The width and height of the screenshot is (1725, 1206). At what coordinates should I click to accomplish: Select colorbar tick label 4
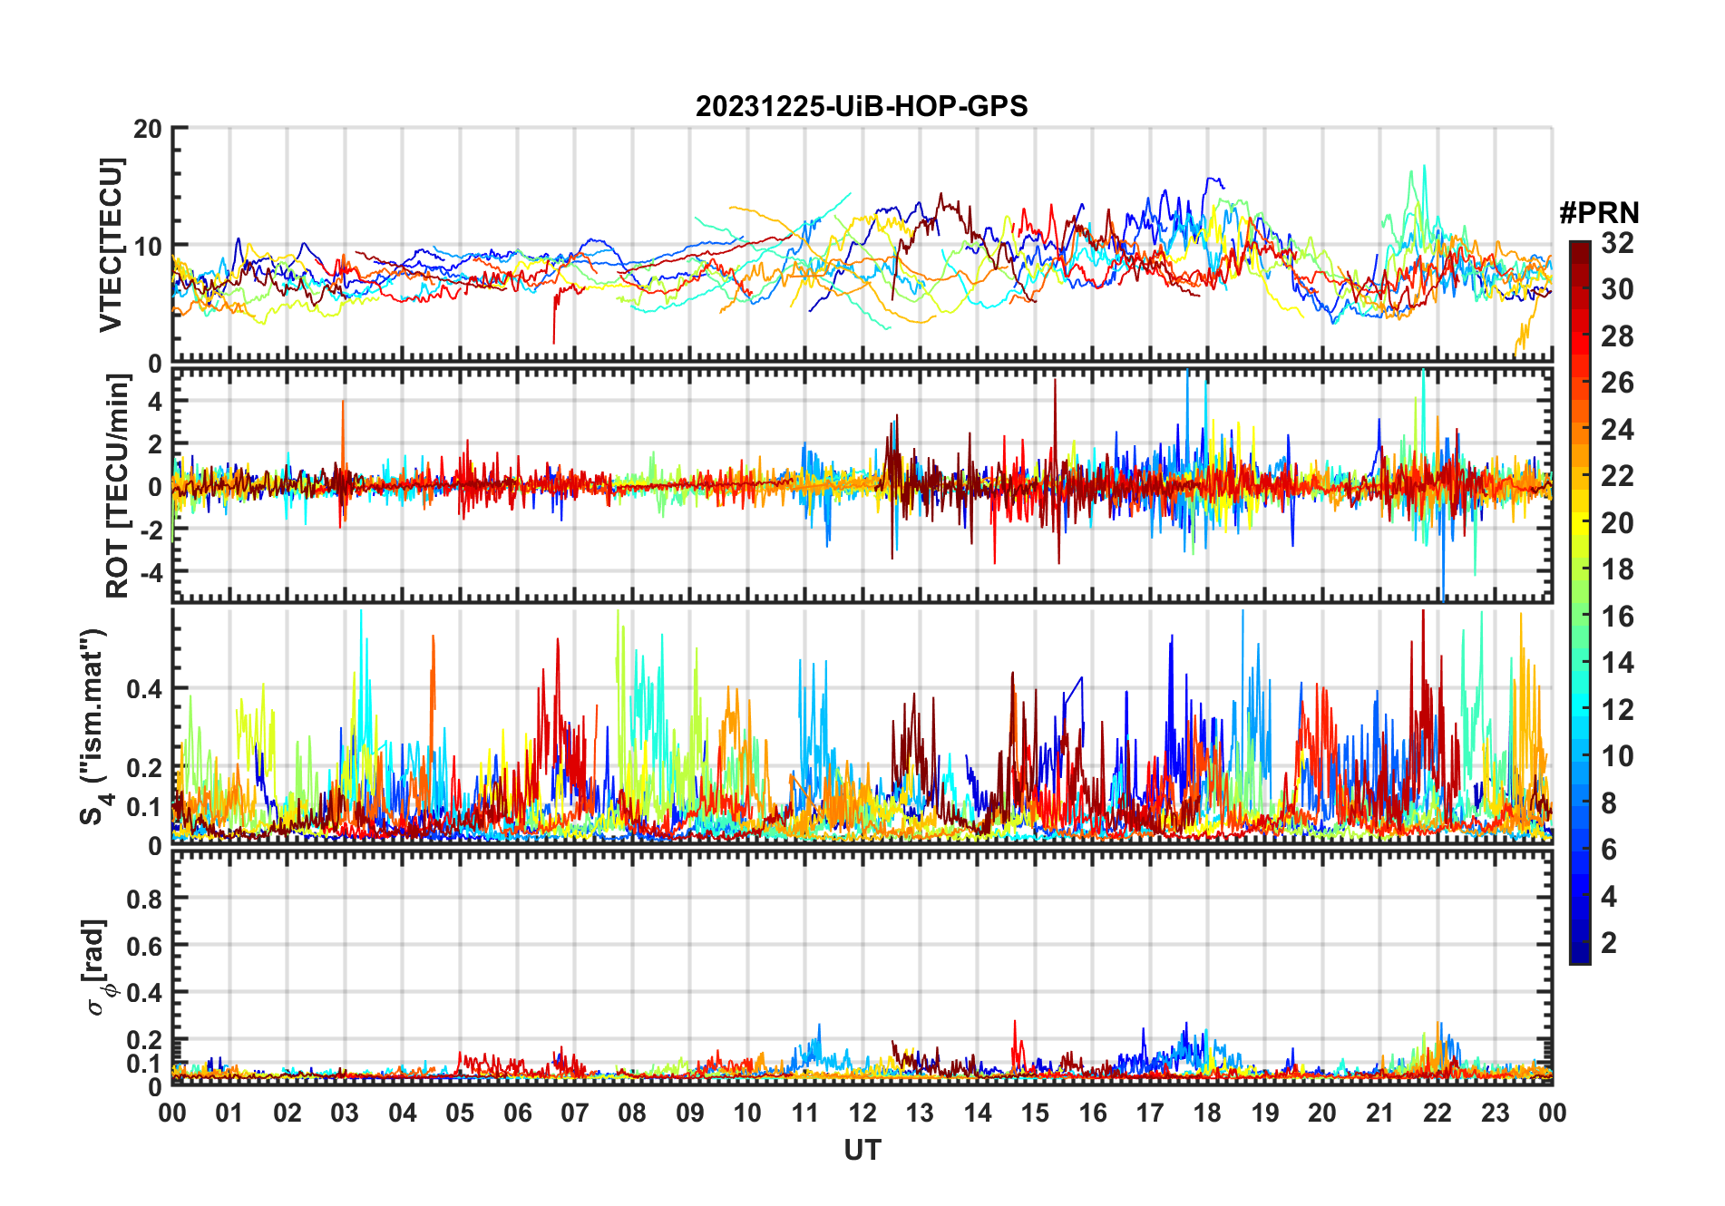(1609, 897)
